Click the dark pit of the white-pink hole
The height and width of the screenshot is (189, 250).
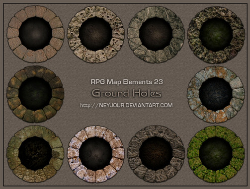(x=95, y=154)
